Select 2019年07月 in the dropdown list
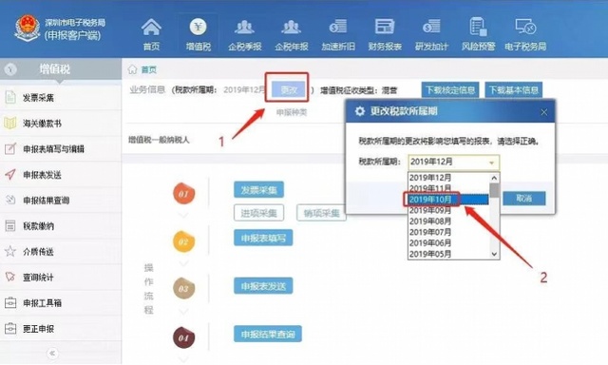608x365 pixels. pyautogui.click(x=448, y=232)
